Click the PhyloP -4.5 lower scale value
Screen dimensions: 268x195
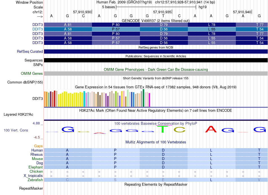coord(37,137)
